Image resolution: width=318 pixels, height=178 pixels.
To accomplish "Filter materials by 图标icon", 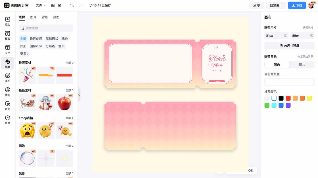I will click(36, 46).
